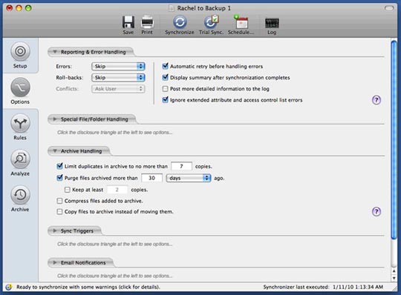This screenshot has width=401, height=295.
Task: Click the document proxy icon in title
Action: 171,8
